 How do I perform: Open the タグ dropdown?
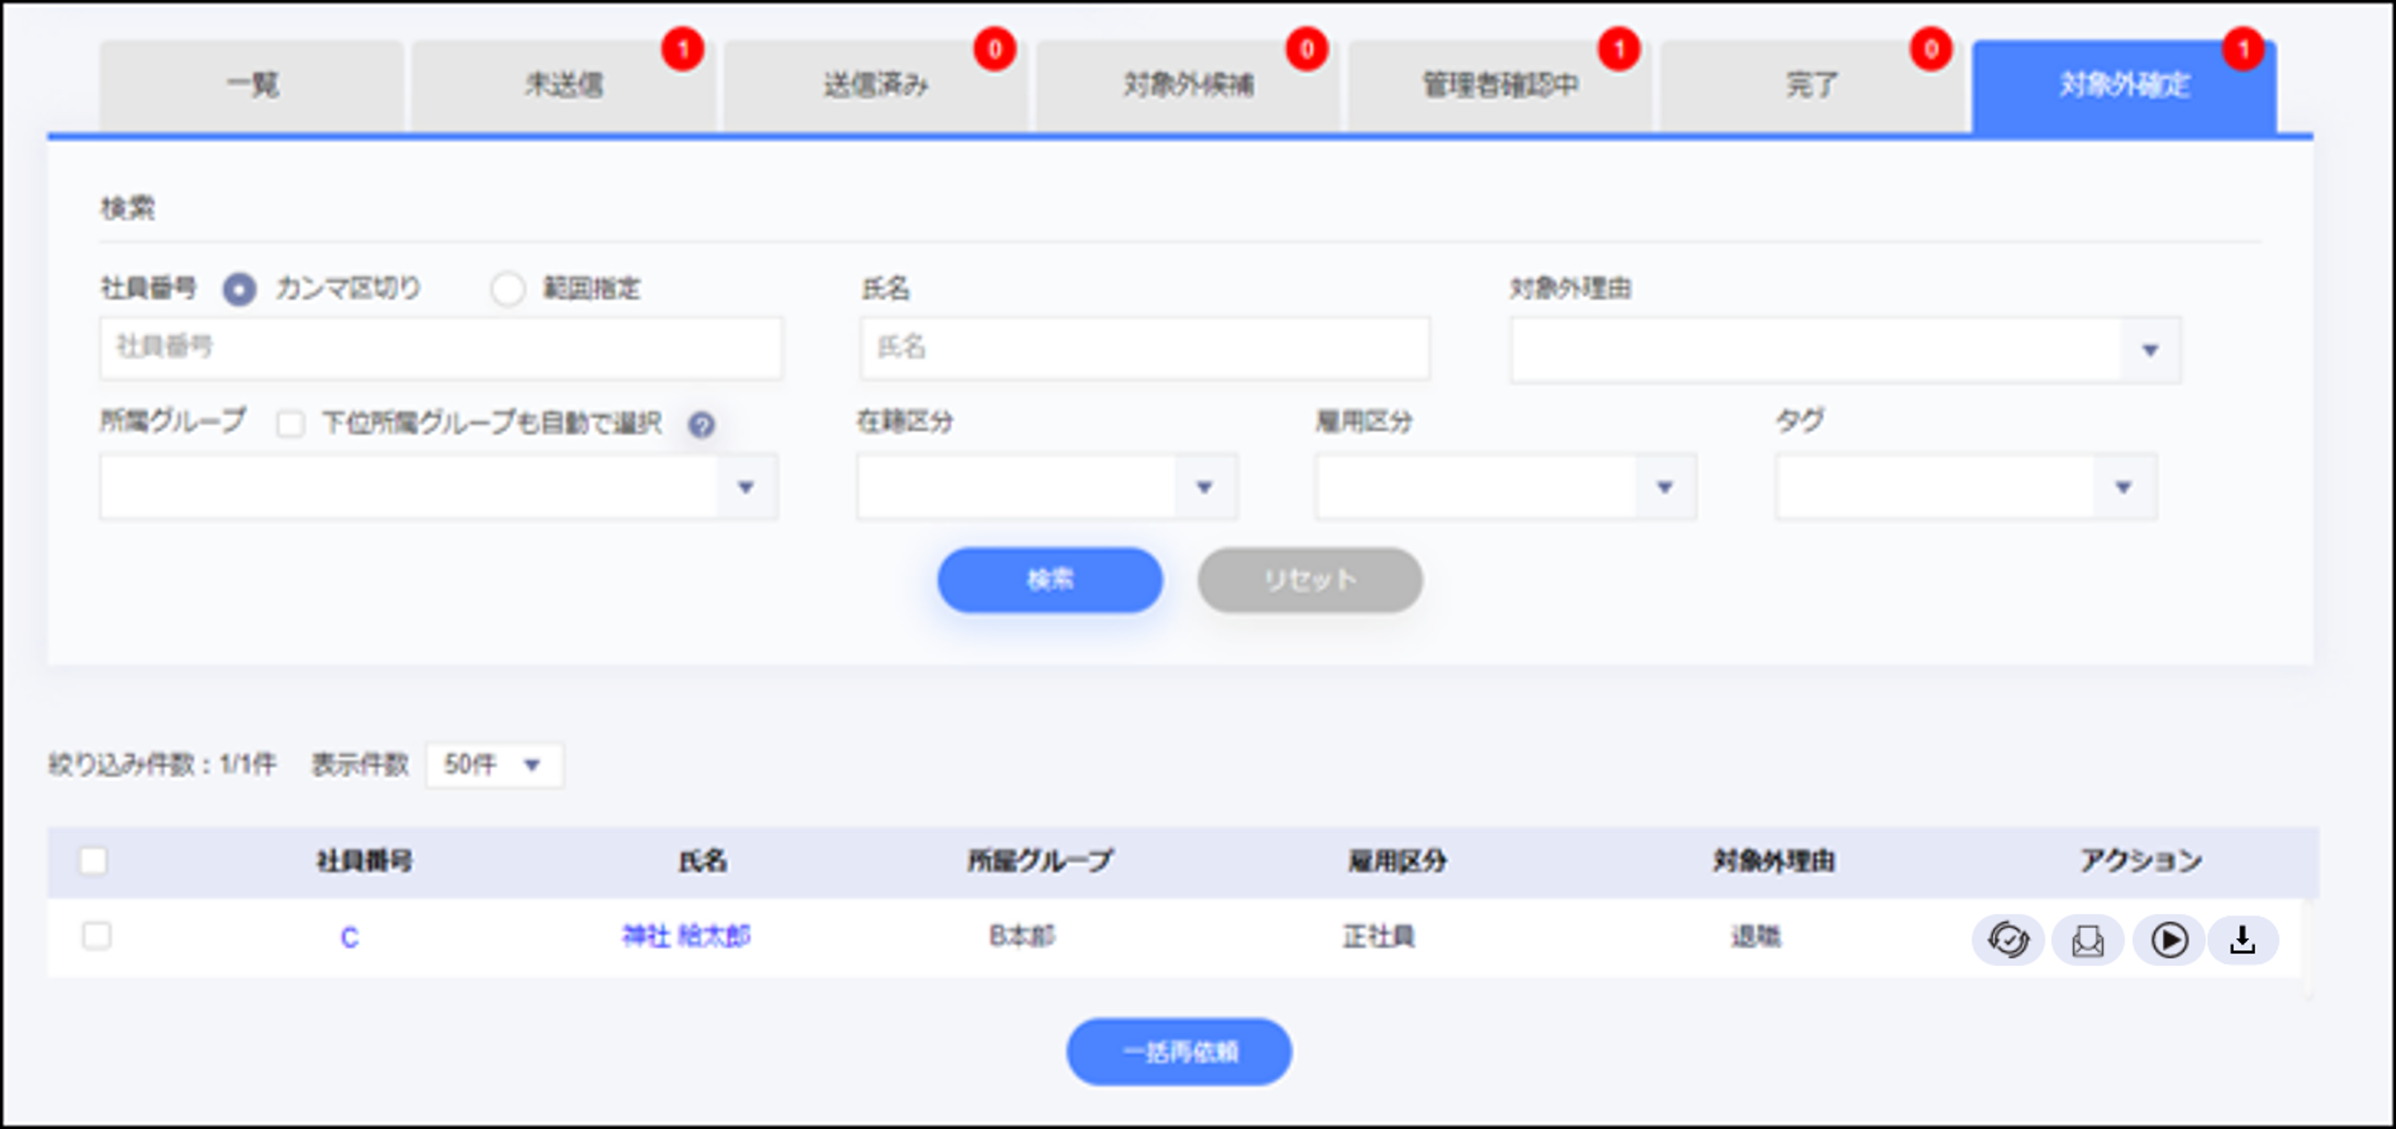pos(2122,485)
